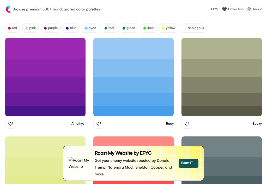
Task: Filter palettes by pink
Action: [x=31, y=28]
